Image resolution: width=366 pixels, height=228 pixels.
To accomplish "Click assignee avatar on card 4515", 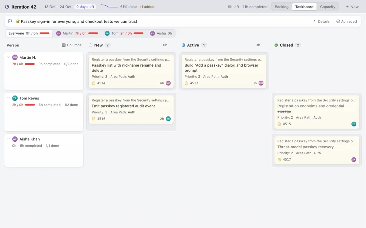I will (x=354, y=124).
